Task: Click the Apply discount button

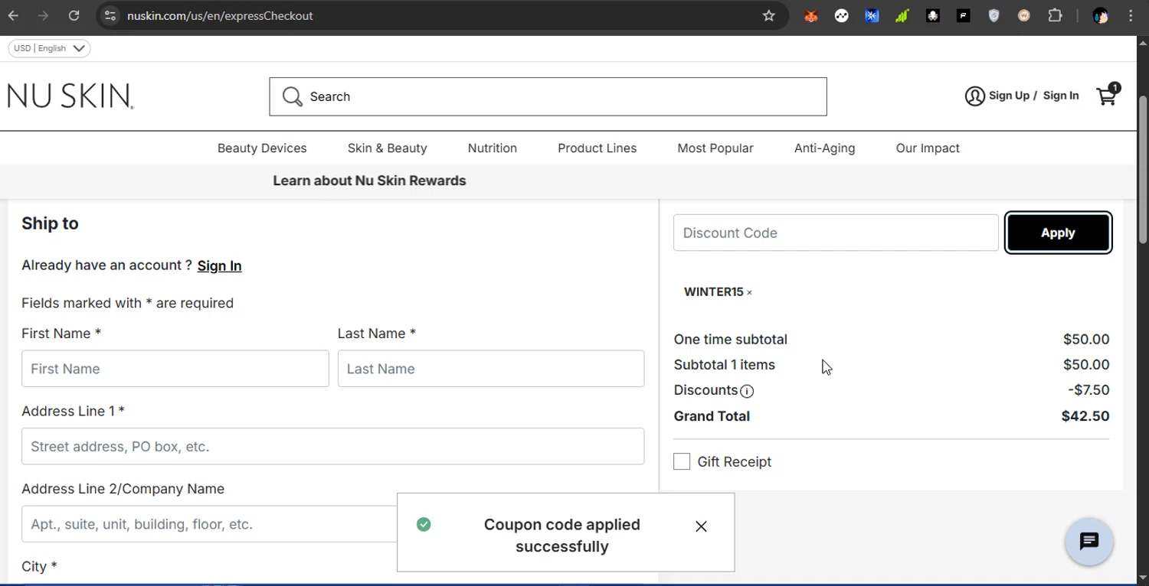Action: (x=1058, y=233)
